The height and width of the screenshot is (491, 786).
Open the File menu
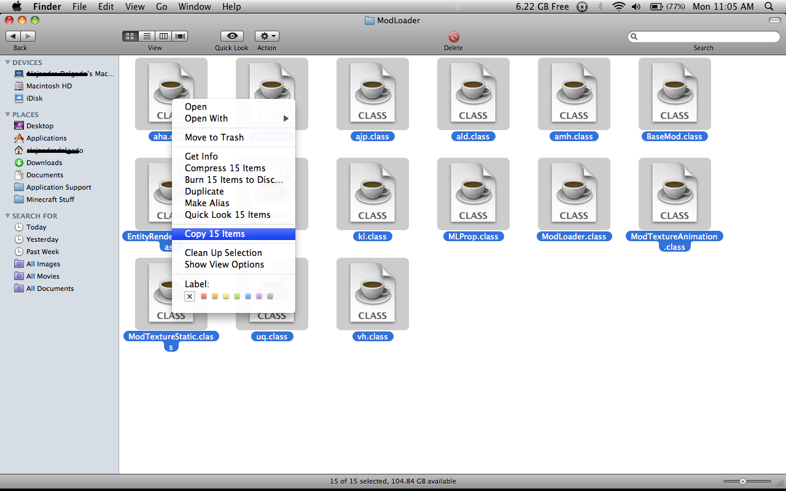(79, 7)
